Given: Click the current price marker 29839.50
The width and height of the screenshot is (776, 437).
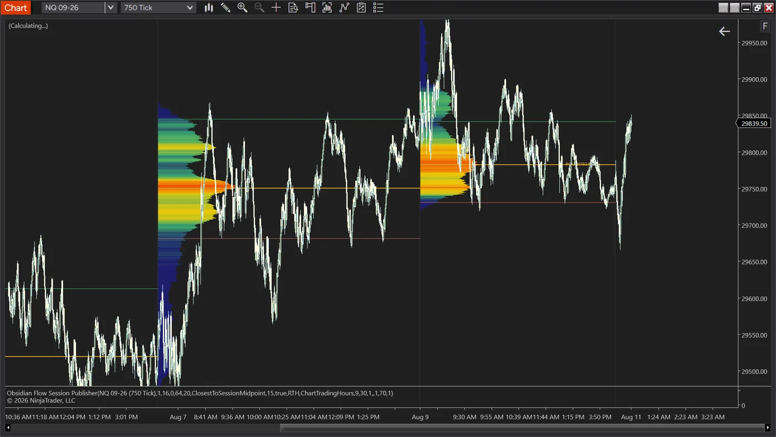Looking at the screenshot, I should (753, 124).
